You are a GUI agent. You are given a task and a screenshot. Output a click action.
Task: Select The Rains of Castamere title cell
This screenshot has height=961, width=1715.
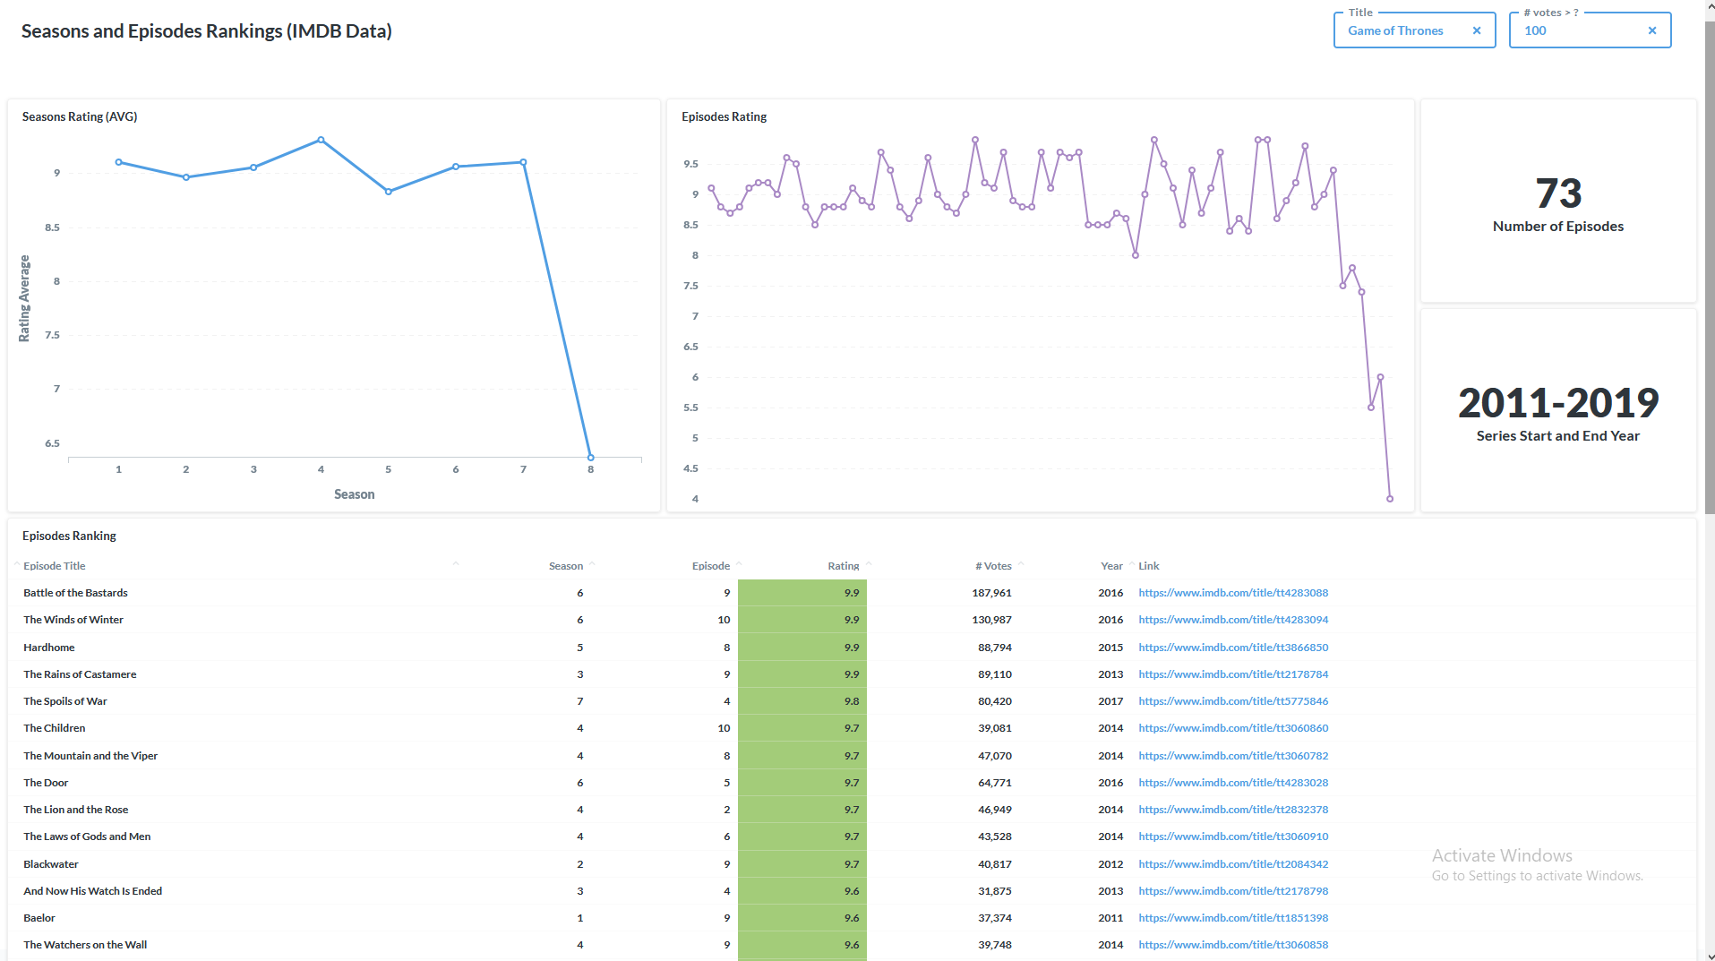point(80,674)
